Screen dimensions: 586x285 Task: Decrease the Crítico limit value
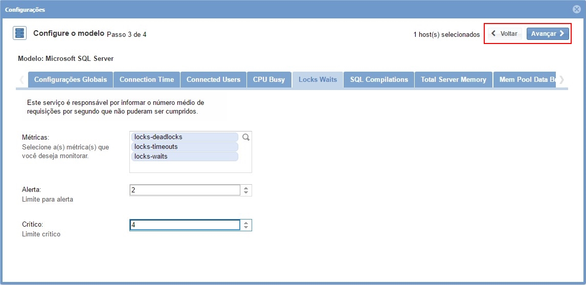246,228
